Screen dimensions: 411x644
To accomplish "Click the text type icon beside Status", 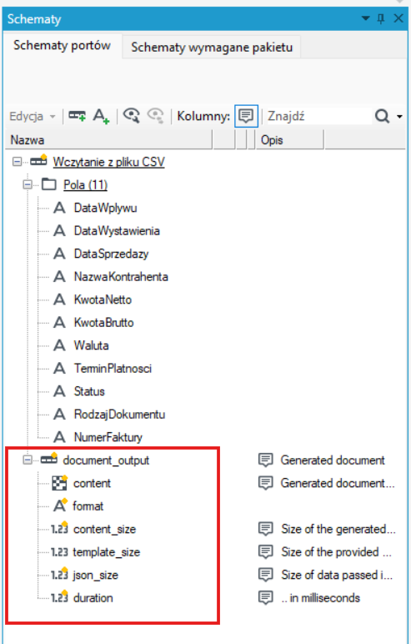I will 59,391.
